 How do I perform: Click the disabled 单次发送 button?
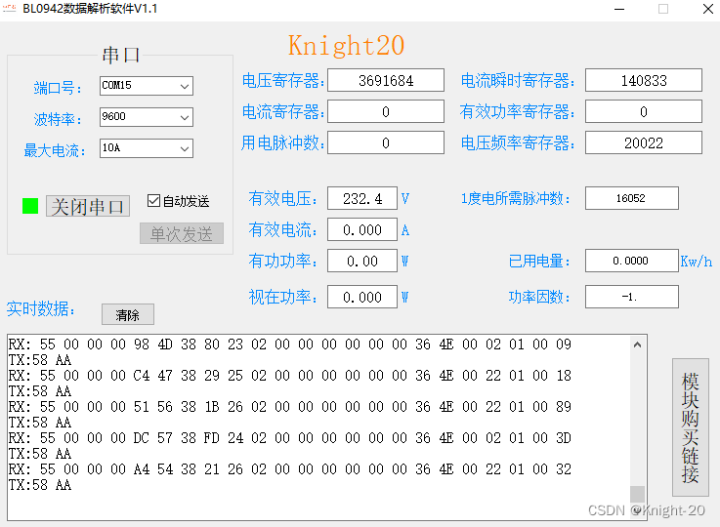182,233
